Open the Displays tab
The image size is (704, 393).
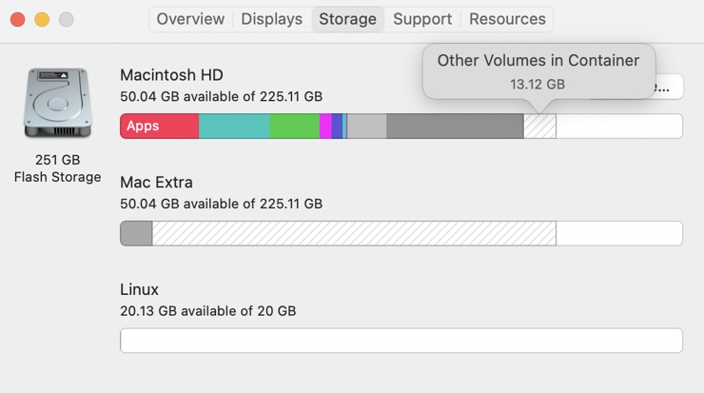coord(272,19)
